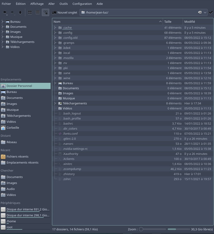Expand the Bureau folder in file list
214x234 pixels.
click(55, 83)
